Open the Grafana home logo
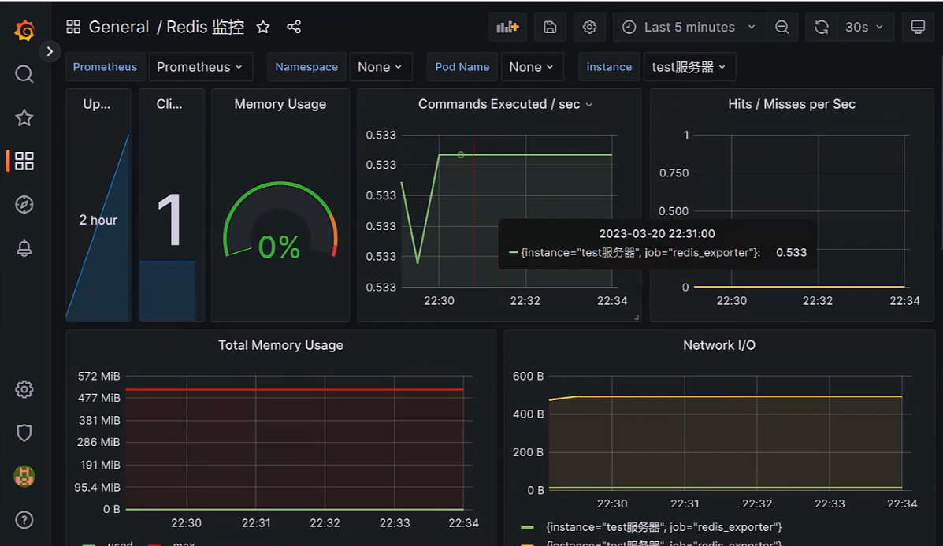 [x=24, y=30]
